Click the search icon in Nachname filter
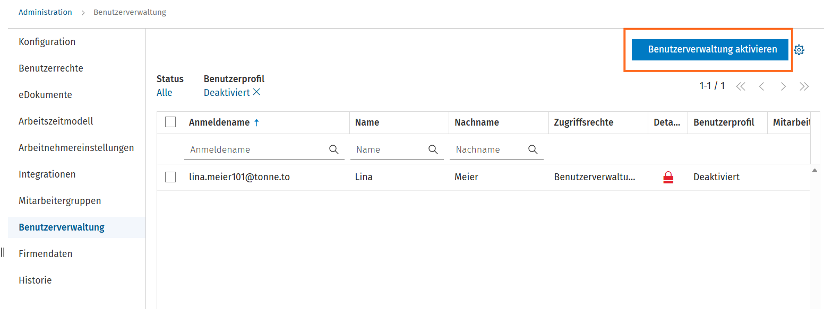This screenshot has width=824, height=309. [x=533, y=149]
